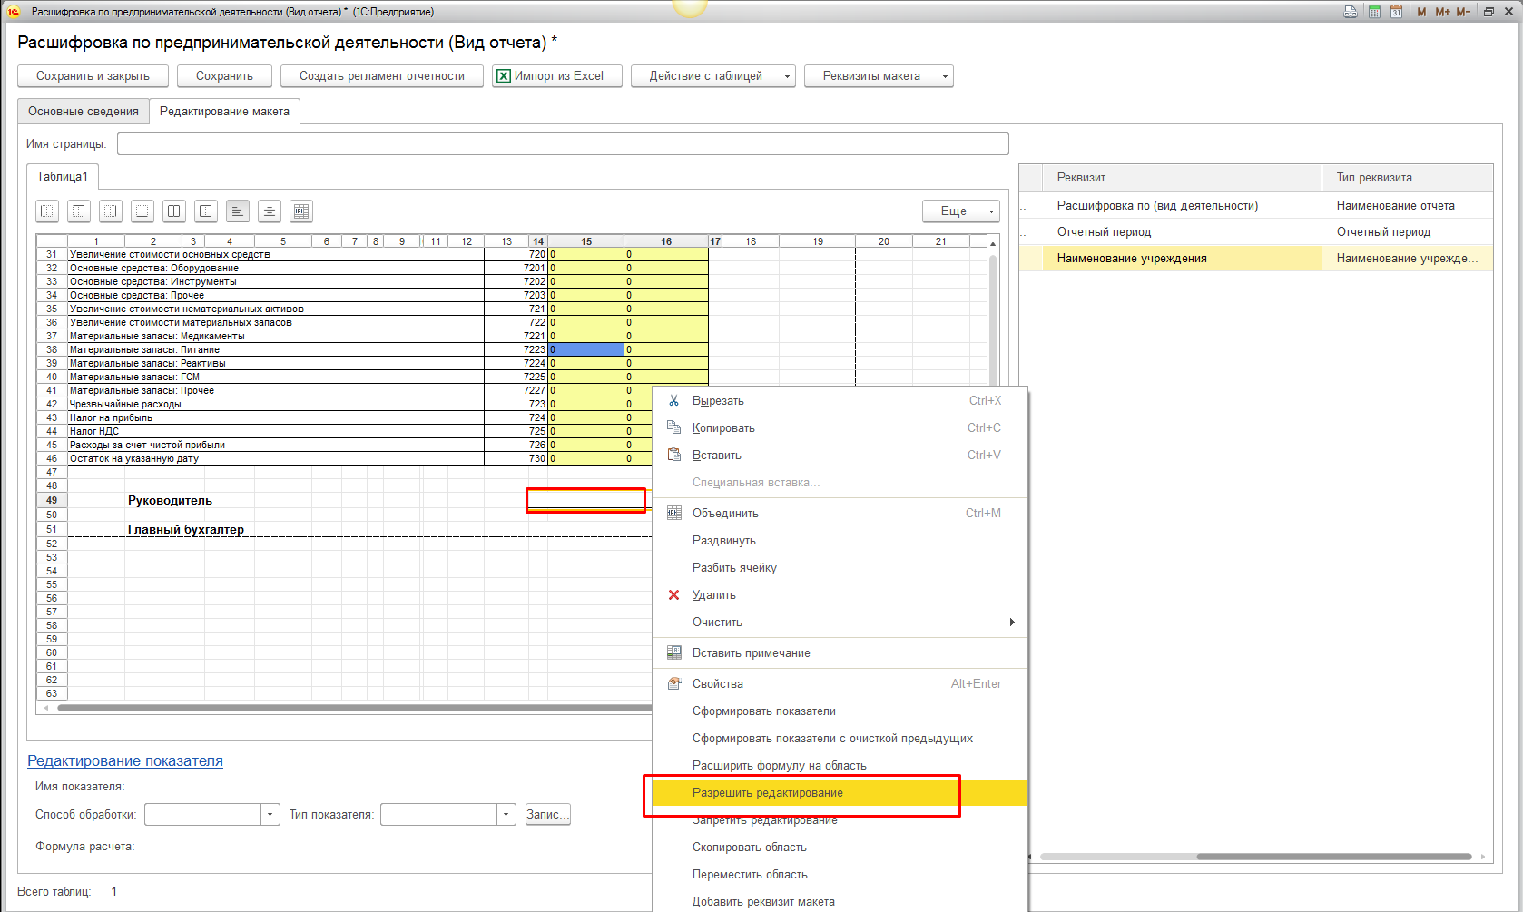Choose 'Разрешить редактирование' in context menu

click(x=767, y=793)
